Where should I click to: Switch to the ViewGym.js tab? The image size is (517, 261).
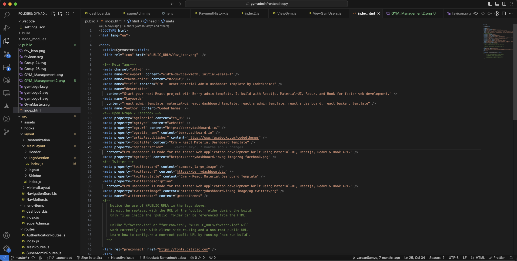(x=287, y=13)
